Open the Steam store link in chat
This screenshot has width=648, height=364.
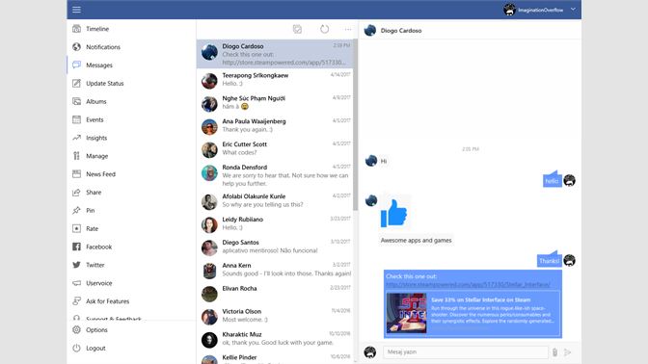pyautogui.click(x=468, y=284)
